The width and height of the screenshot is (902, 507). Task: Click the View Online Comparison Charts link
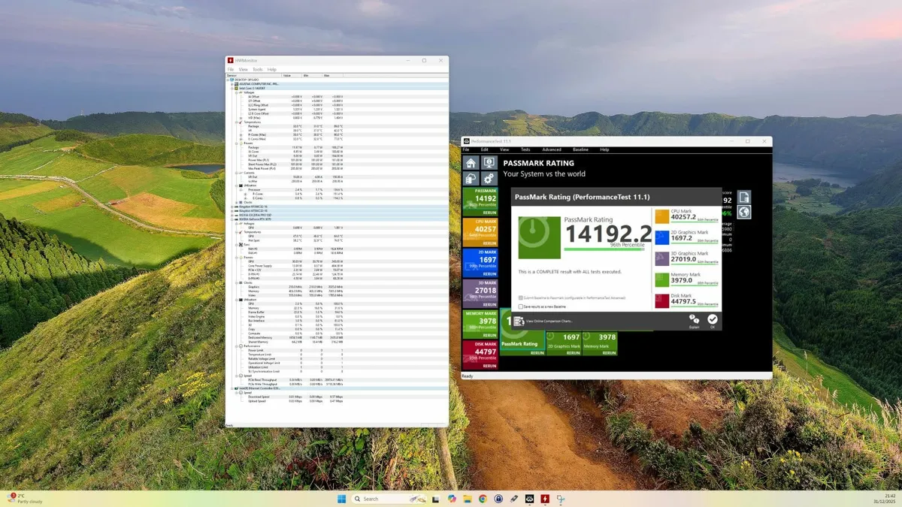click(x=549, y=321)
